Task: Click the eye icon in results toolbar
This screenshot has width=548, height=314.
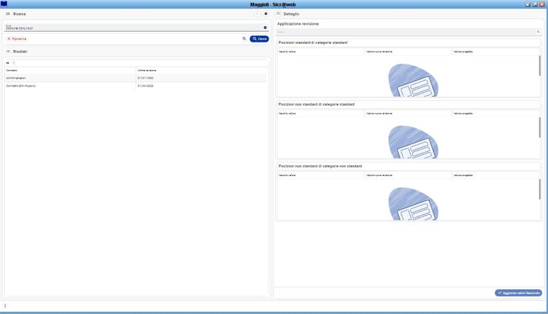Action: tap(8, 63)
